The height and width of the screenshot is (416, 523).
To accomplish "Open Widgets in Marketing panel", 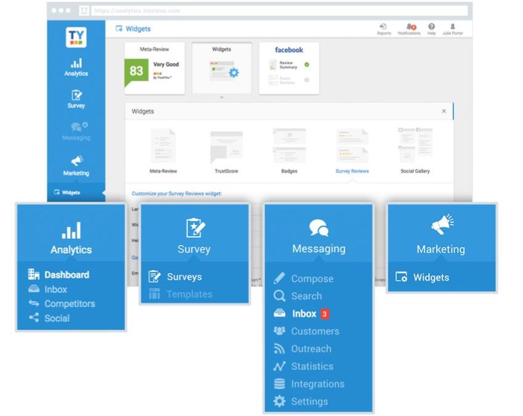I will (422, 278).
